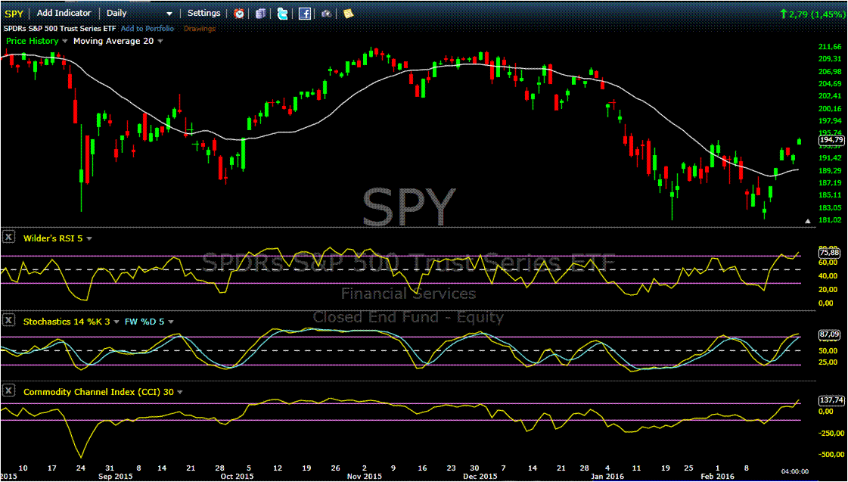The width and height of the screenshot is (848, 482).
Task: Click the Feb 2016 date axis label
Action: pos(719,477)
